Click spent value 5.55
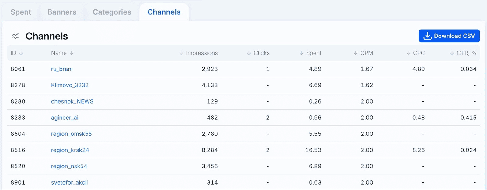This screenshot has height=190, width=487. pyautogui.click(x=315, y=134)
